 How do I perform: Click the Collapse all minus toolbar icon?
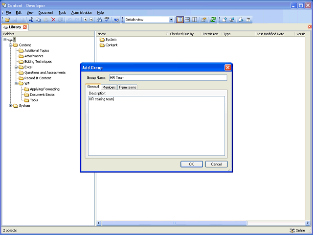click(x=91, y=20)
